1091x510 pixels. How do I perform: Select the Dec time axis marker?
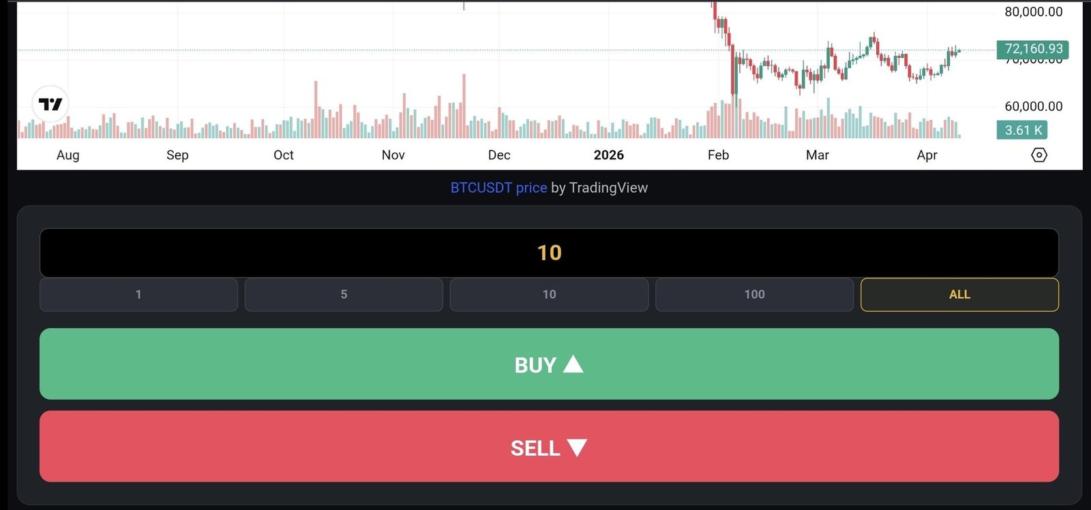tap(499, 155)
